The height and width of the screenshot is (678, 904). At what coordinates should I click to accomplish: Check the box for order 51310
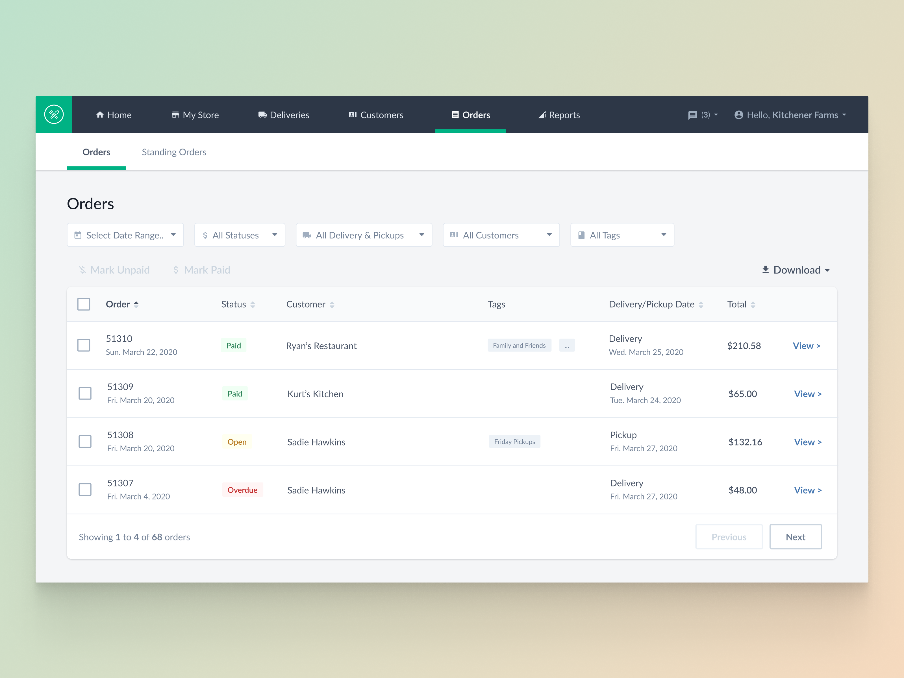click(x=84, y=345)
